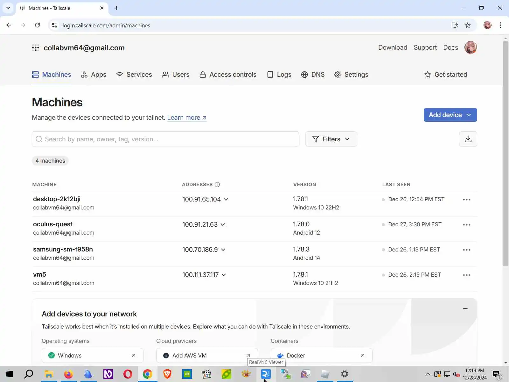Open the desktop-2k12bji machine
The width and height of the screenshot is (509, 382).
(57, 199)
